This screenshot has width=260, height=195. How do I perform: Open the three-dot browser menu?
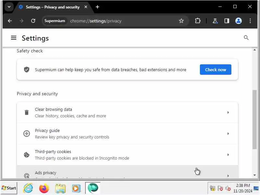point(250,21)
